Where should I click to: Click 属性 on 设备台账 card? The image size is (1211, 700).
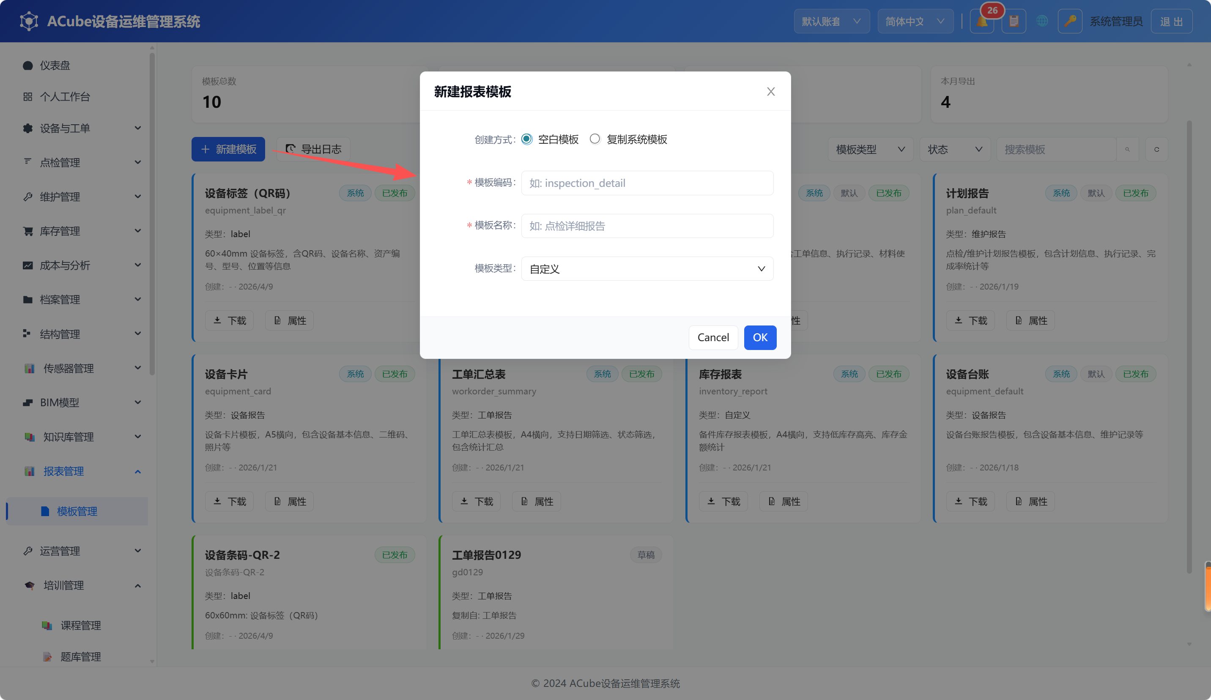(1031, 501)
